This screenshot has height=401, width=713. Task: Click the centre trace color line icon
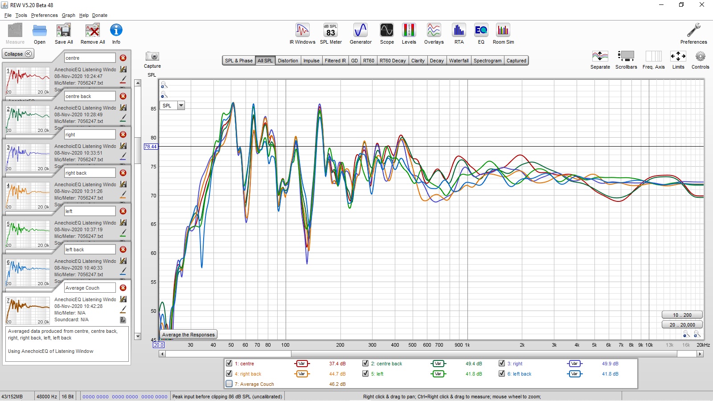tap(123, 80)
